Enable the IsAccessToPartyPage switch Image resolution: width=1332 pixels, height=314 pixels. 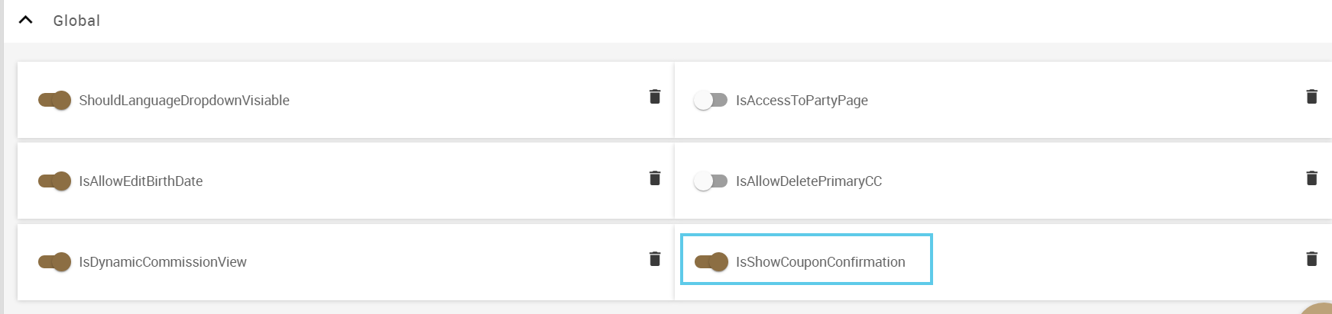point(711,101)
